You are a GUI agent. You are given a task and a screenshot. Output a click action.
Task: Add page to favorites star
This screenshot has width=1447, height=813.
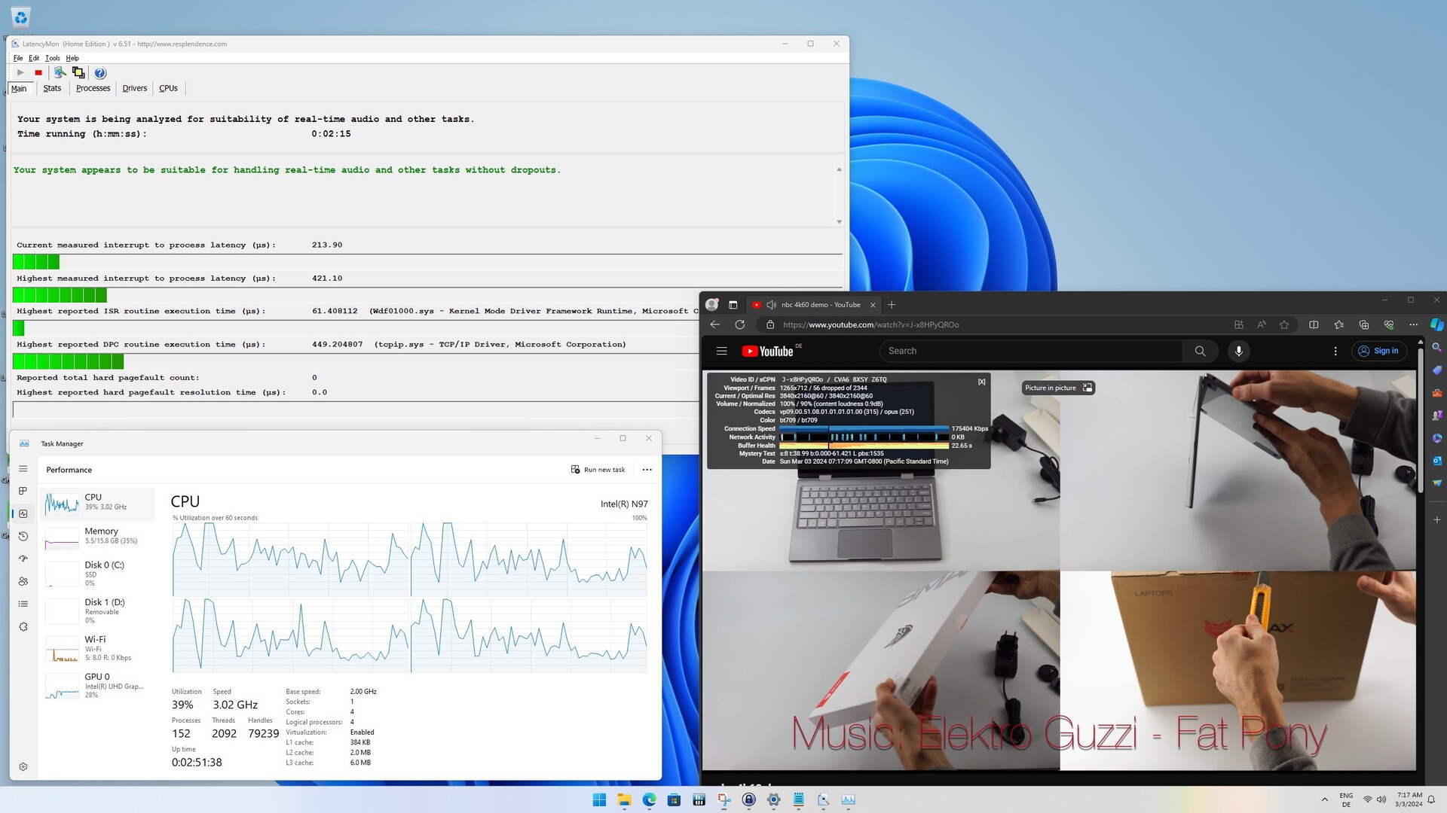(1284, 324)
